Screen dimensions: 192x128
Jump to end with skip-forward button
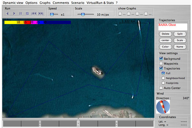click(41, 13)
